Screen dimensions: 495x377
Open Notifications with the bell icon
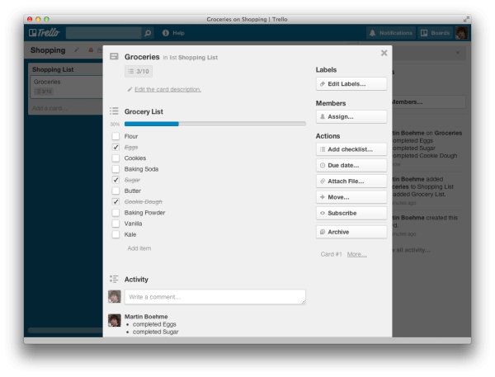tap(391, 33)
